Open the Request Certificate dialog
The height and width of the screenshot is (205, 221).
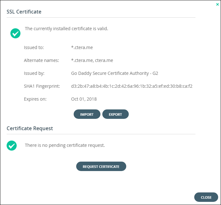(x=101, y=166)
